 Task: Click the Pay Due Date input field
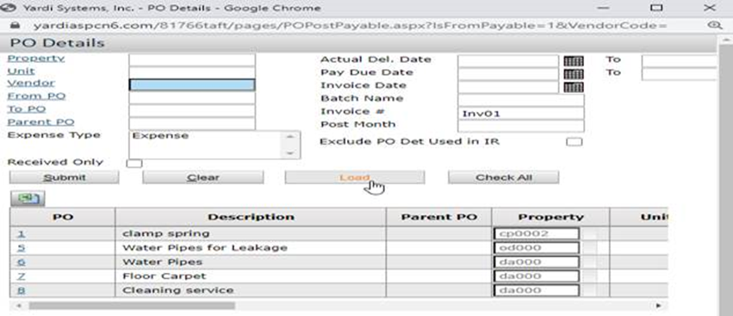pos(508,74)
